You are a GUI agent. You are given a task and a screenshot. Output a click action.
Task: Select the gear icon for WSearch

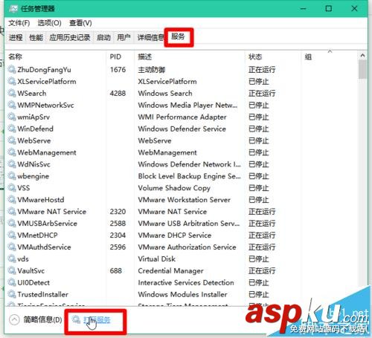[12, 93]
